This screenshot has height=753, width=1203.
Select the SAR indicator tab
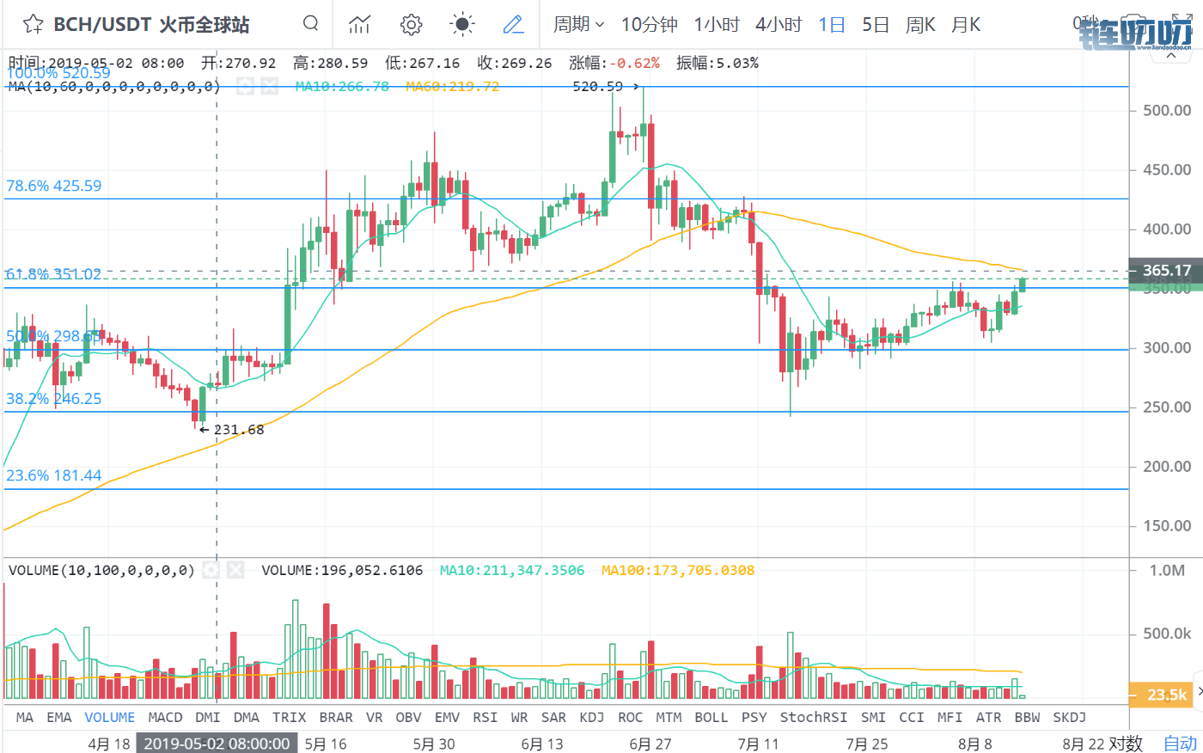(x=554, y=717)
